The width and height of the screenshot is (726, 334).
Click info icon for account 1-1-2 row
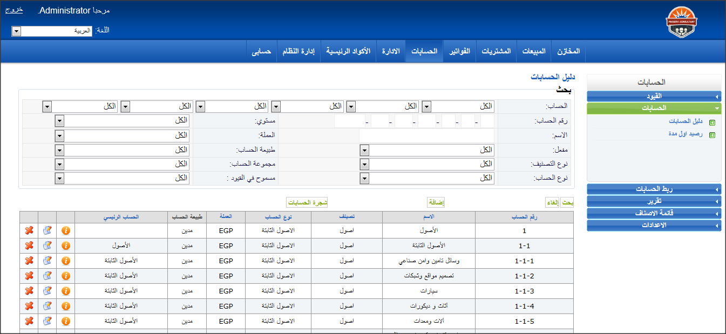[x=65, y=276]
